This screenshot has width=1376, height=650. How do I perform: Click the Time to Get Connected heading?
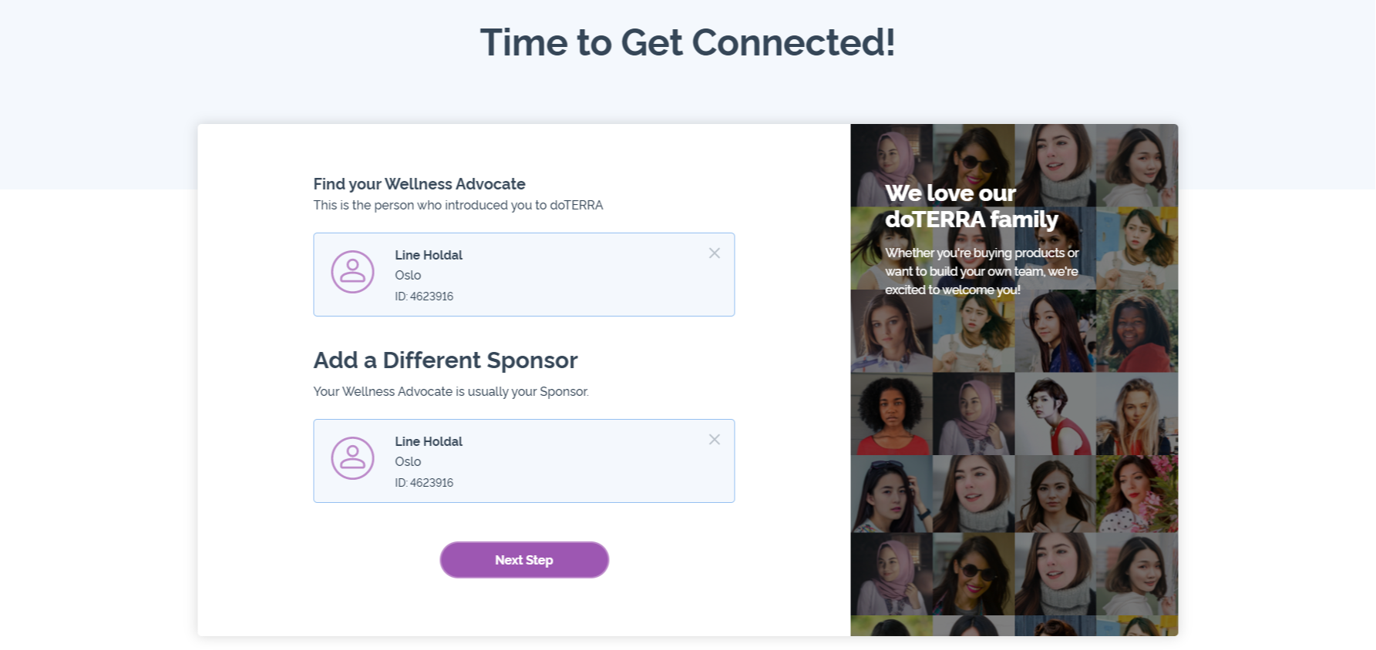(x=688, y=42)
